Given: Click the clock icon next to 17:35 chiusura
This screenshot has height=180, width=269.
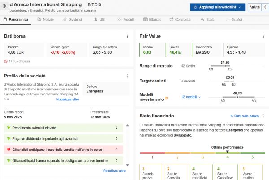Looking at the screenshot, I should click(x=5, y=61).
